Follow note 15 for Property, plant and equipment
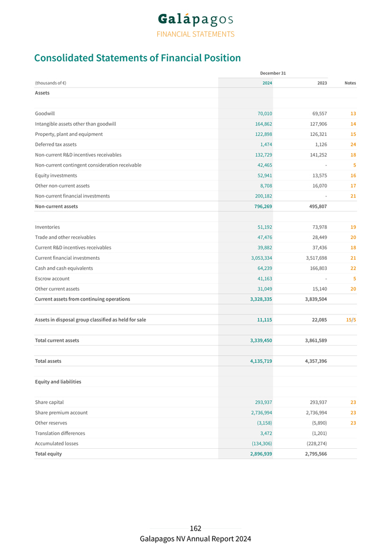This screenshot has height=553, width=391. click(353, 134)
